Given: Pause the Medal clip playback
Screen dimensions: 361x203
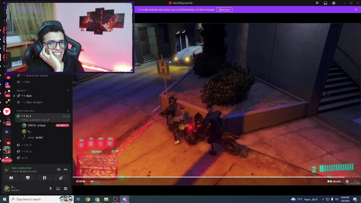Looking at the screenshot, I should (x=77, y=181).
